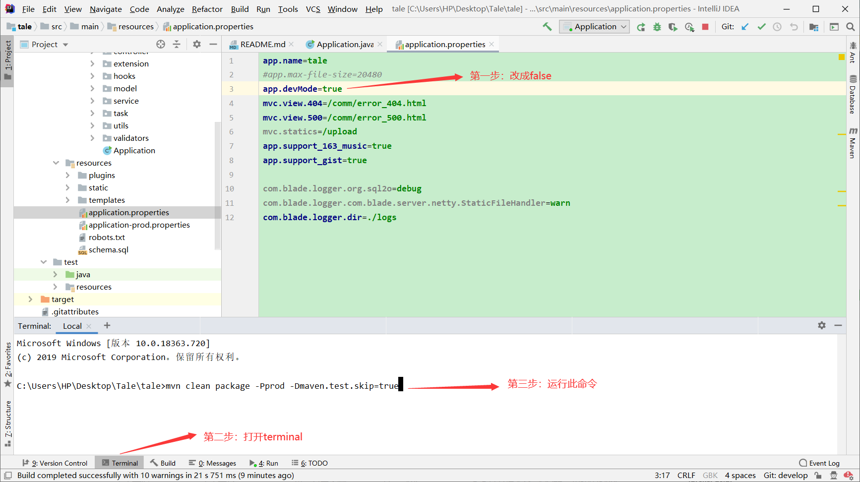Close the Local terminal tab
Screen dimensions: 860x482
(89, 326)
